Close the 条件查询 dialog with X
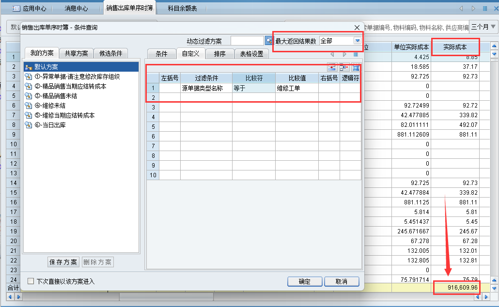Image resolution: width=499 pixels, height=307 pixels. (357, 28)
